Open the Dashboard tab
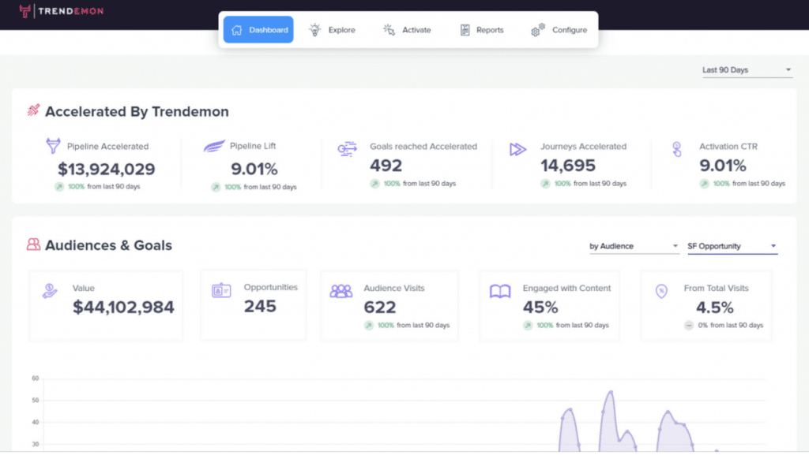Screen dimensions: 809x455 tap(258, 30)
